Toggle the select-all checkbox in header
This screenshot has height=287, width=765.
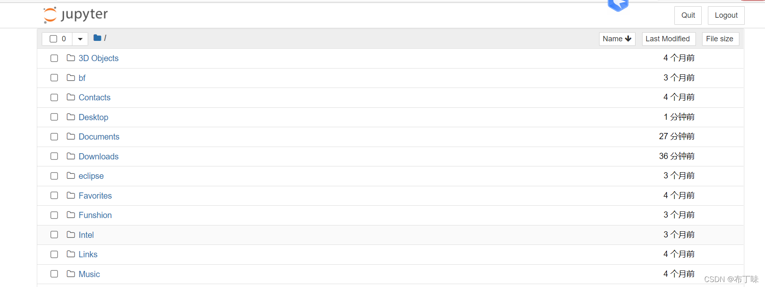pyautogui.click(x=53, y=39)
